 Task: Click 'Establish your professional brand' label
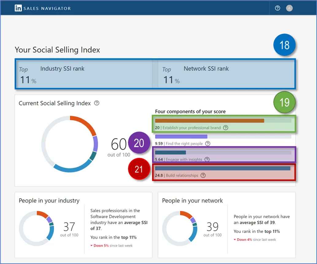(x=192, y=128)
